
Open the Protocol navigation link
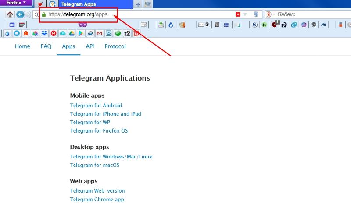tap(115, 46)
